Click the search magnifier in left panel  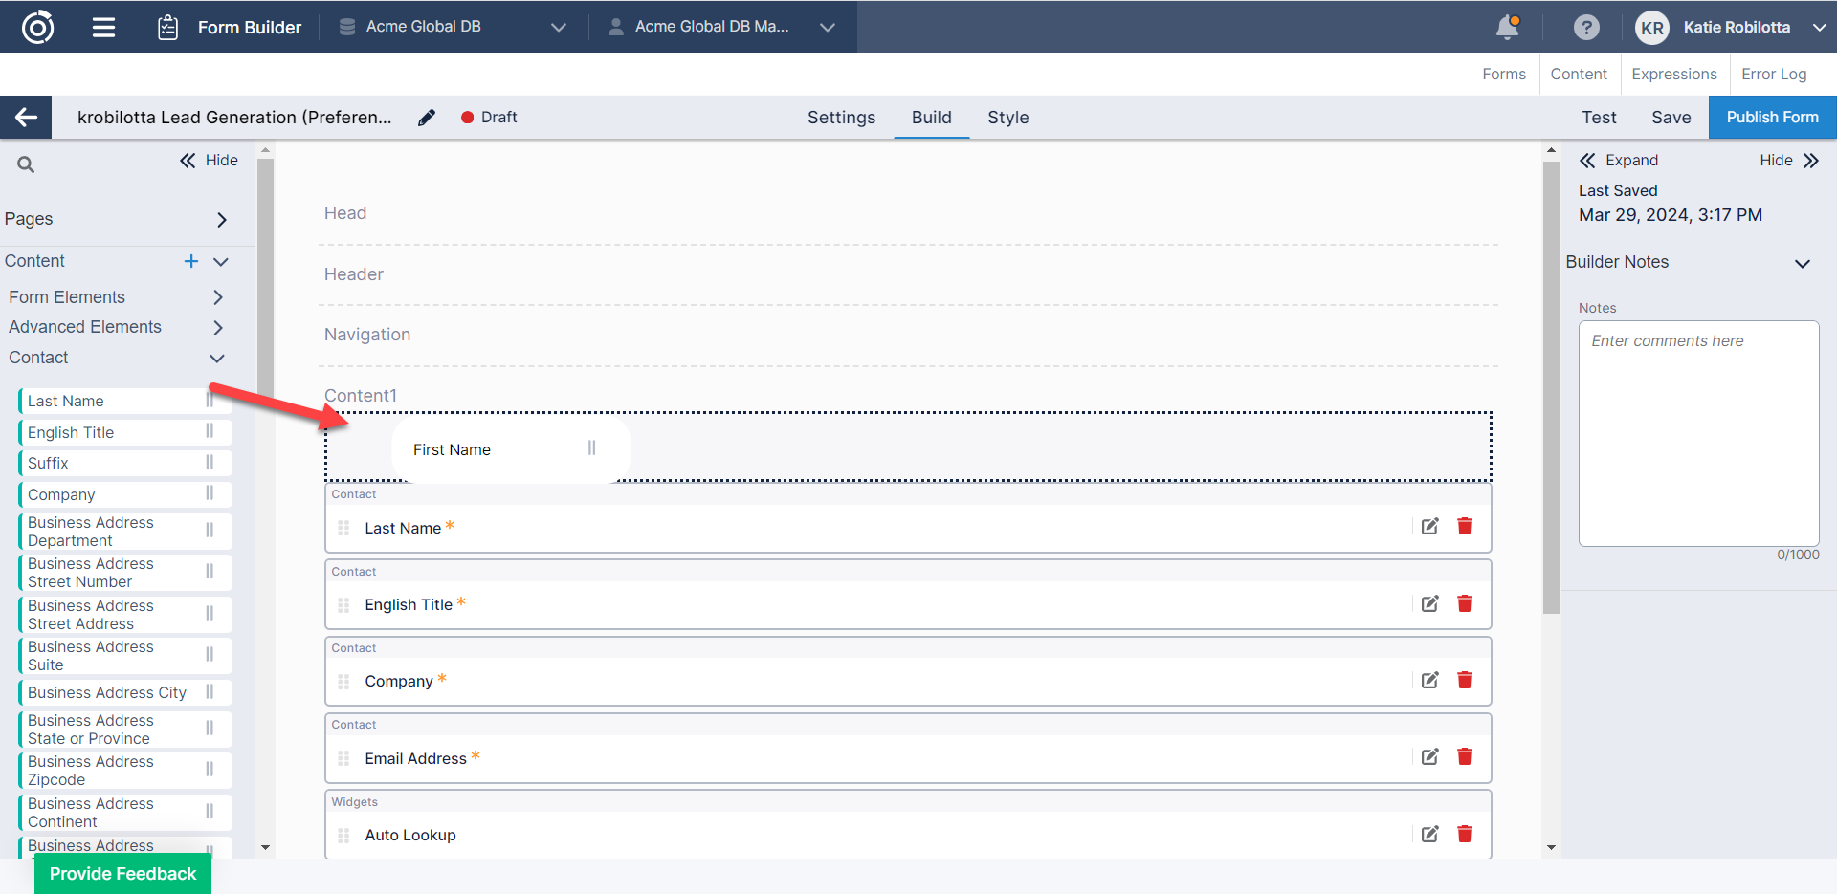tap(26, 164)
